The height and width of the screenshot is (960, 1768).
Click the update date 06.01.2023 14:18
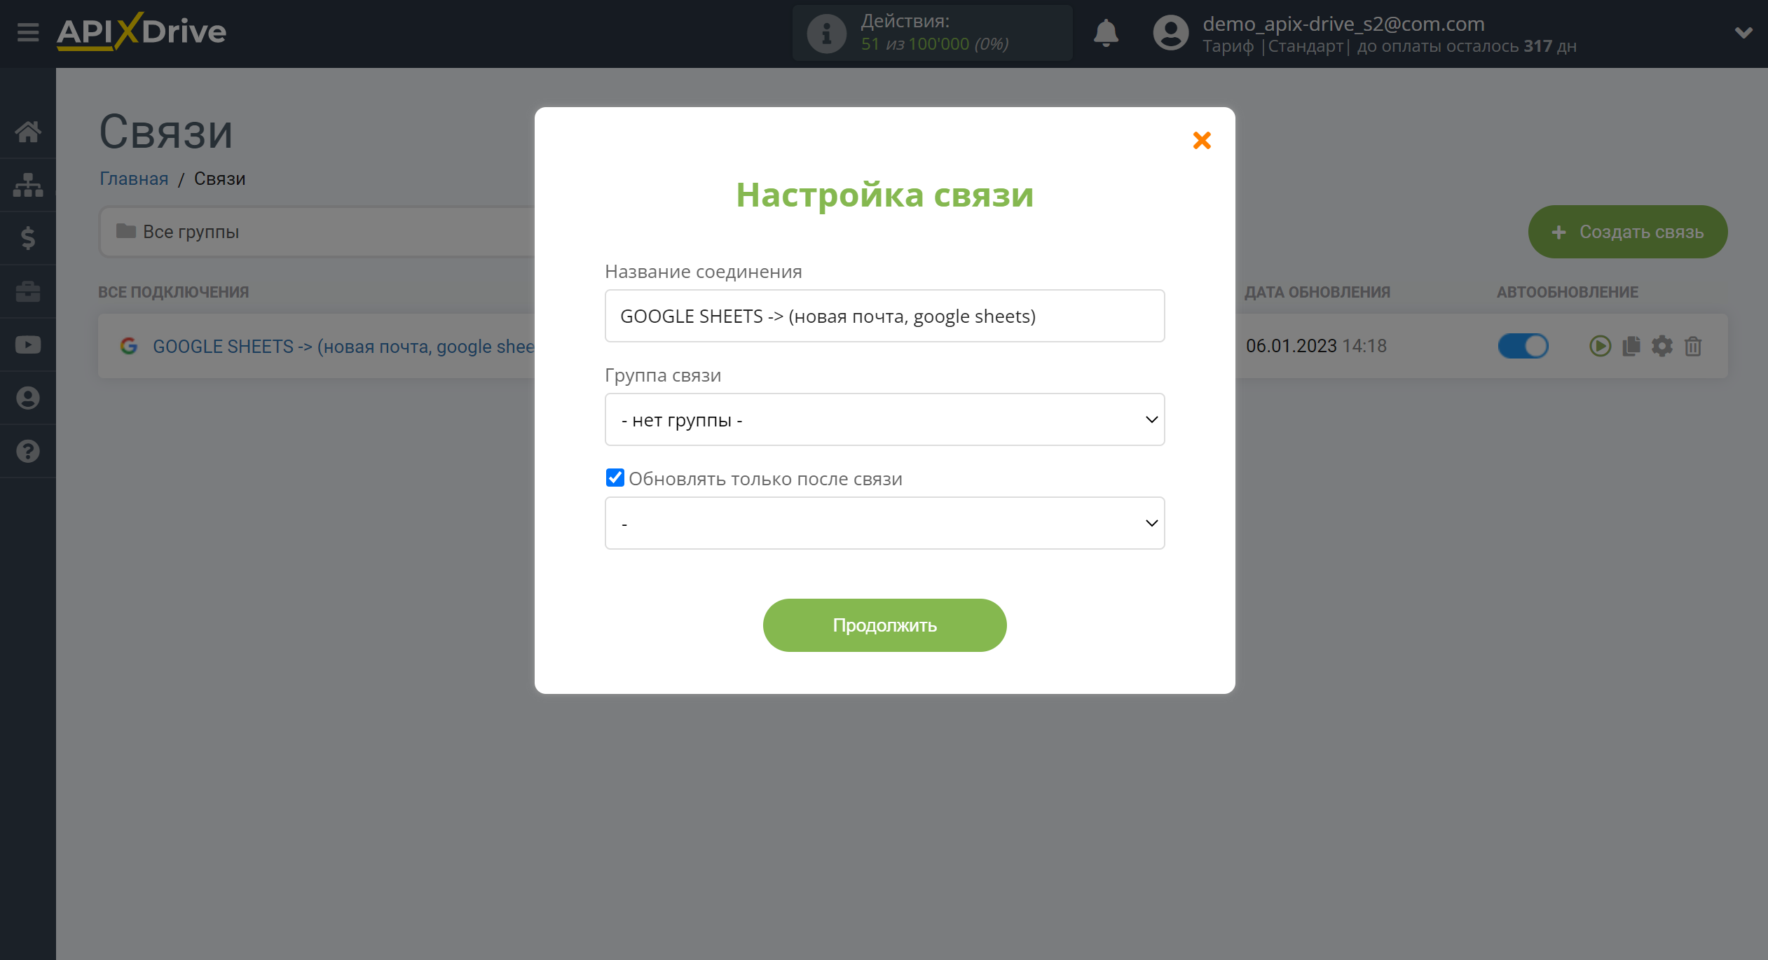point(1316,346)
